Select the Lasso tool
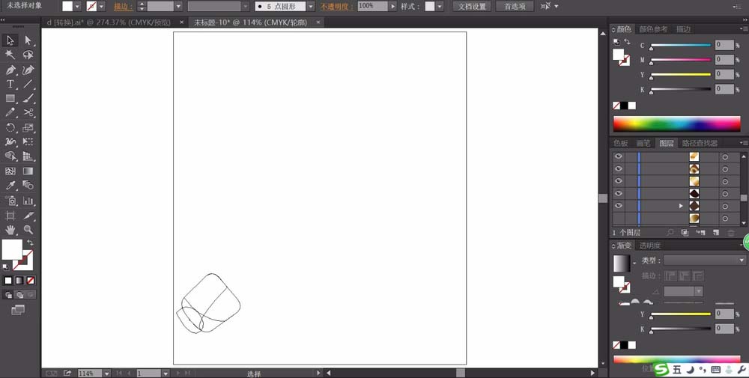Image resolution: width=749 pixels, height=378 pixels. [28, 55]
